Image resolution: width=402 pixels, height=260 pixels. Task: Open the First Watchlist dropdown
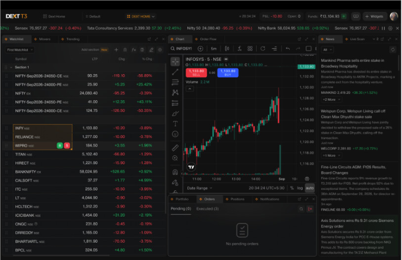click(19, 50)
